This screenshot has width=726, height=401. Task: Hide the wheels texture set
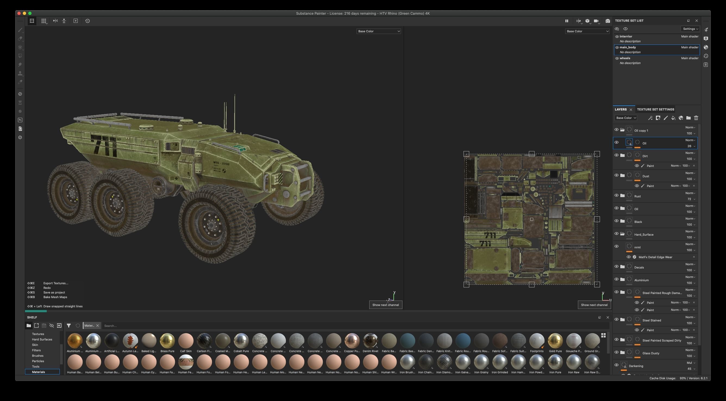pyautogui.click(x=617, y=58)
